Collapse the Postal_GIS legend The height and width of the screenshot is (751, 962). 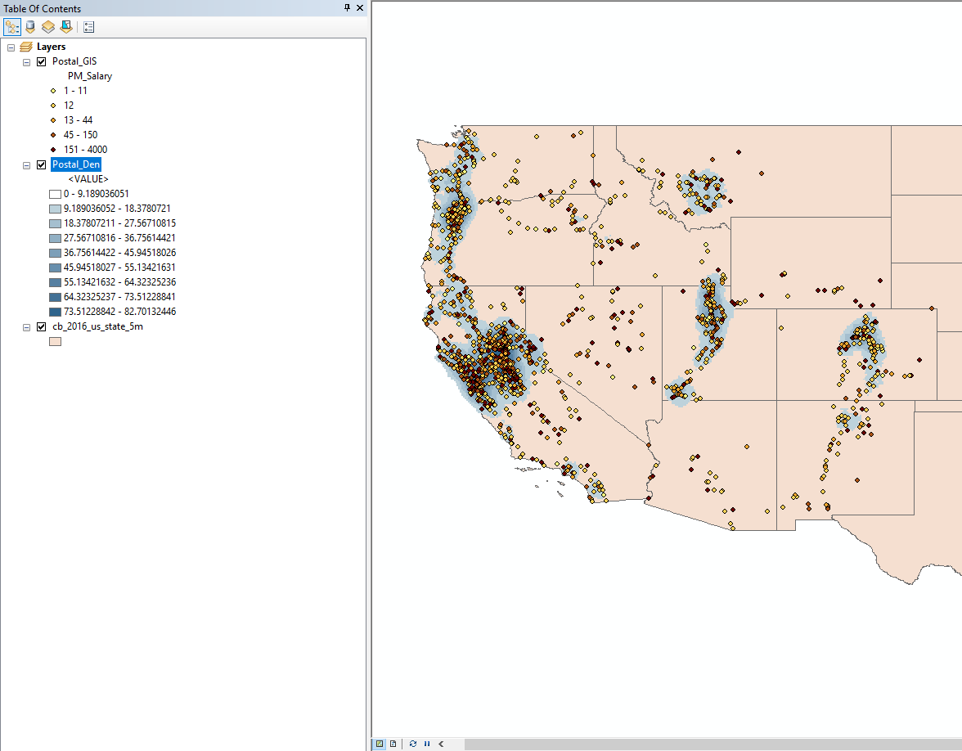26,61
